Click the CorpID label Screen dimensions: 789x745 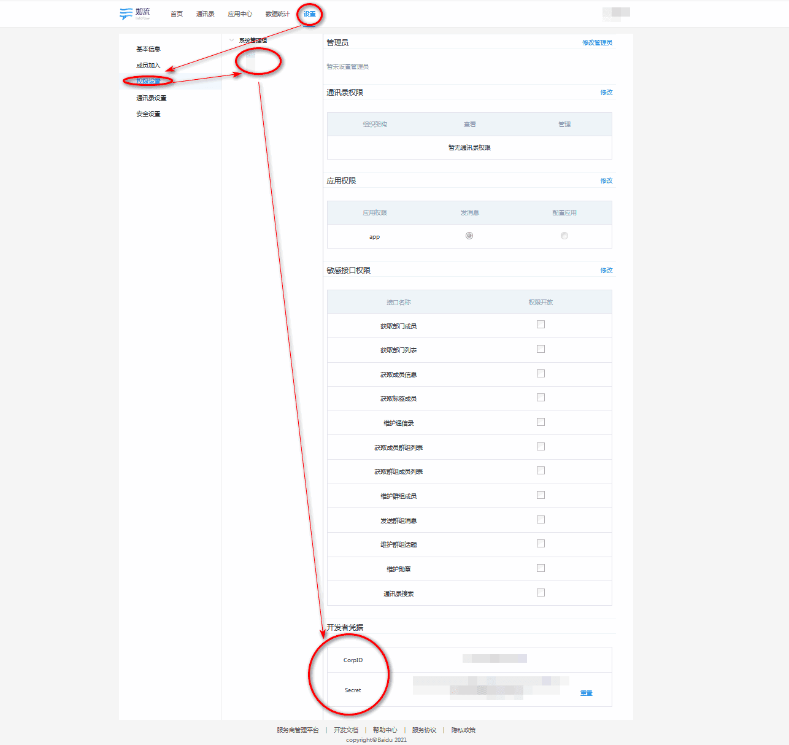point(353,660)
